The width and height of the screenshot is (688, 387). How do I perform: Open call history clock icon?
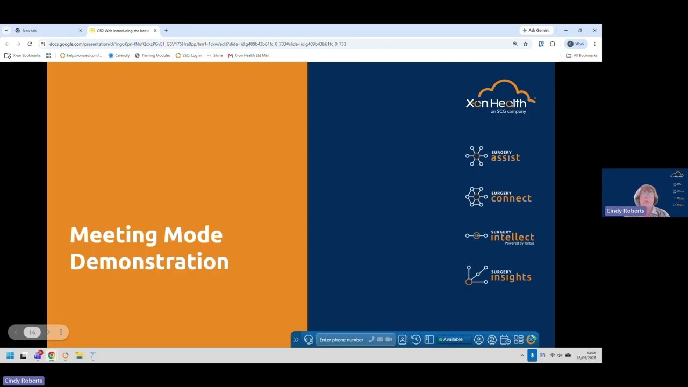point(416,340)
